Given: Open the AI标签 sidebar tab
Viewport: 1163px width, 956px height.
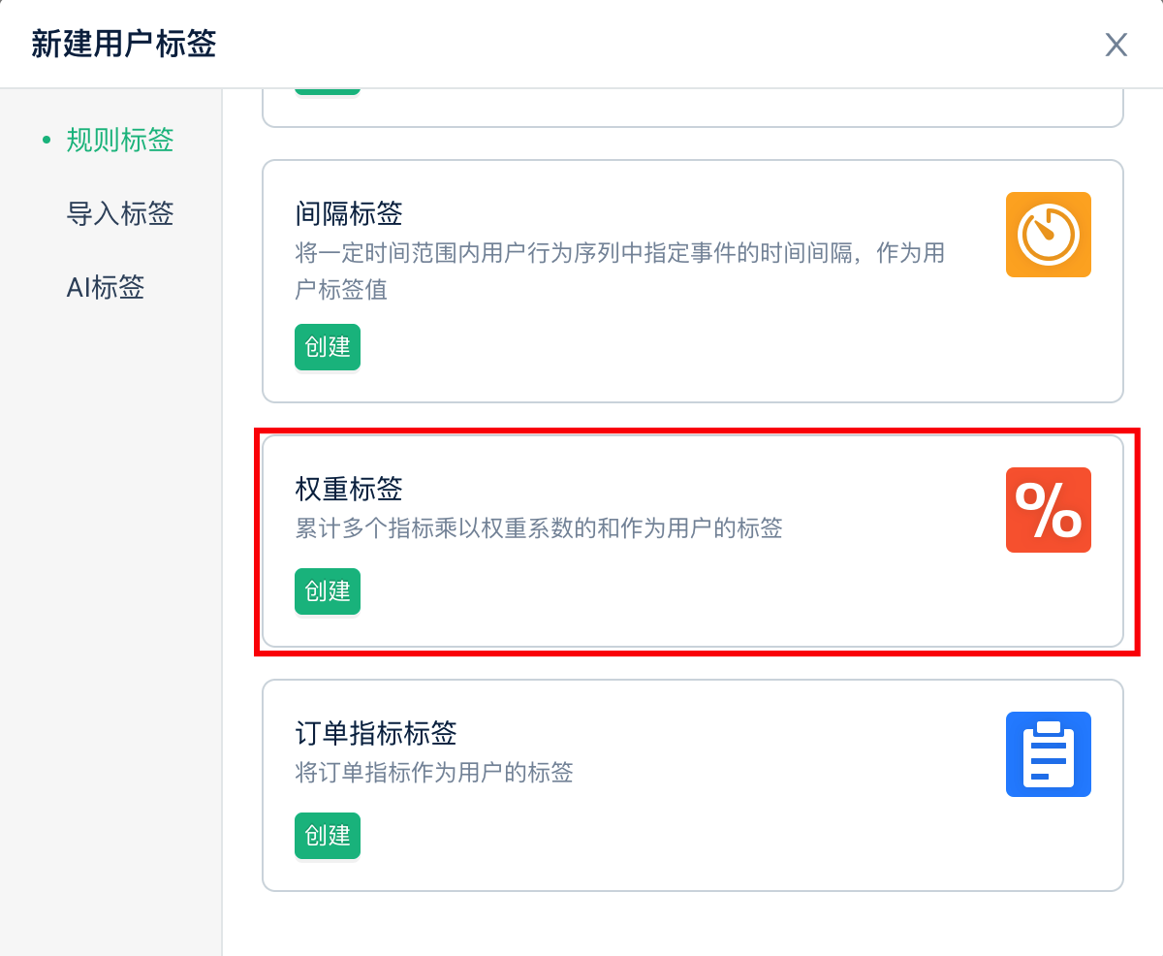Looking at the screenshot, I should (x=106, y=287).
